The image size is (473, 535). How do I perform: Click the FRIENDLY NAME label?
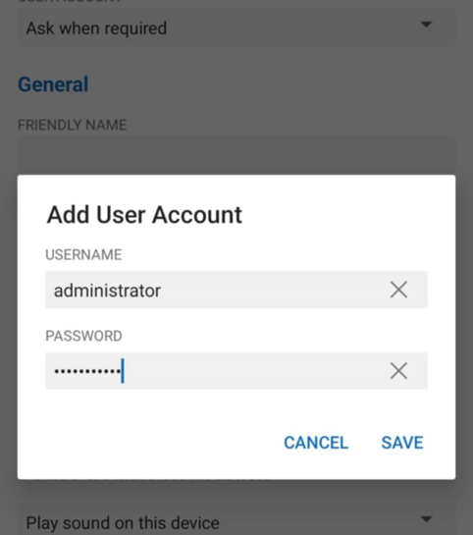(72, 125)
